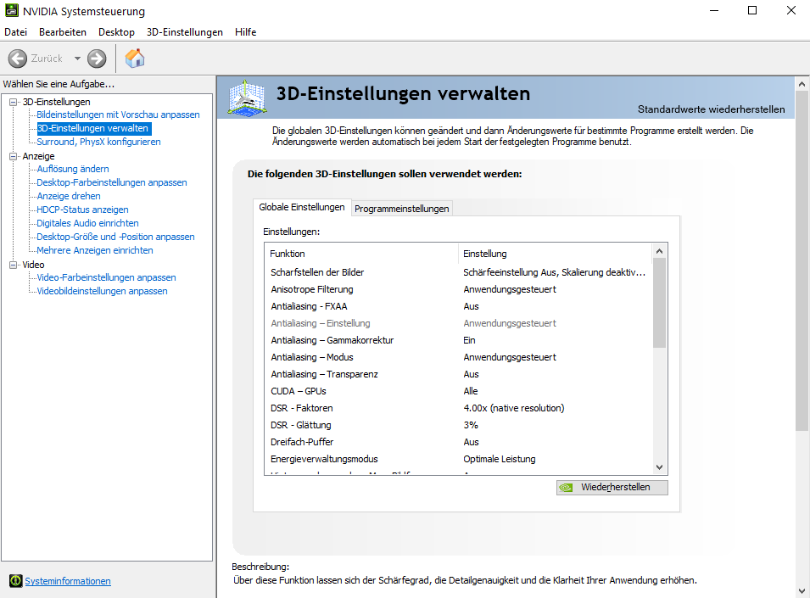Viewport: 810px width, 598px height.
Task: Select the Anisotrope Filterung setting row
Action: (x=458, y=289)
